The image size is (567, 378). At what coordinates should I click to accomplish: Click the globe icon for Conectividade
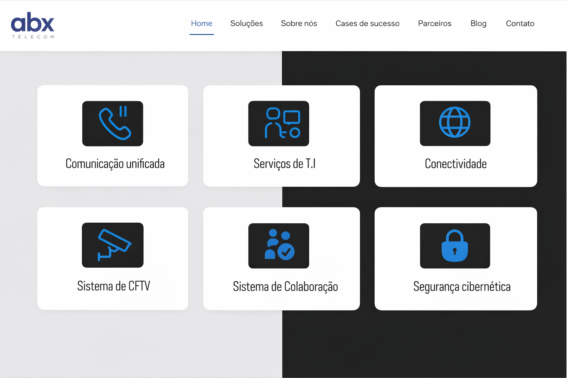click(455, 124)
